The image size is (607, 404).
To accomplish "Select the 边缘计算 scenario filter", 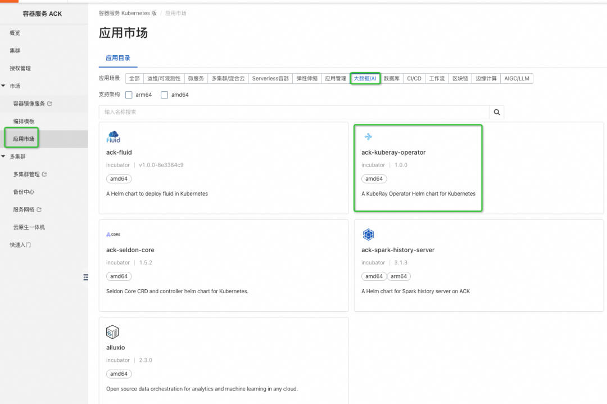I will (x=486, y=78).
